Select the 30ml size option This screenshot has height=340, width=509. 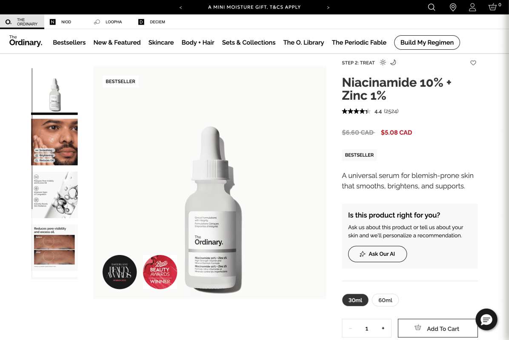pyautogui.click(x=355, y=300)
